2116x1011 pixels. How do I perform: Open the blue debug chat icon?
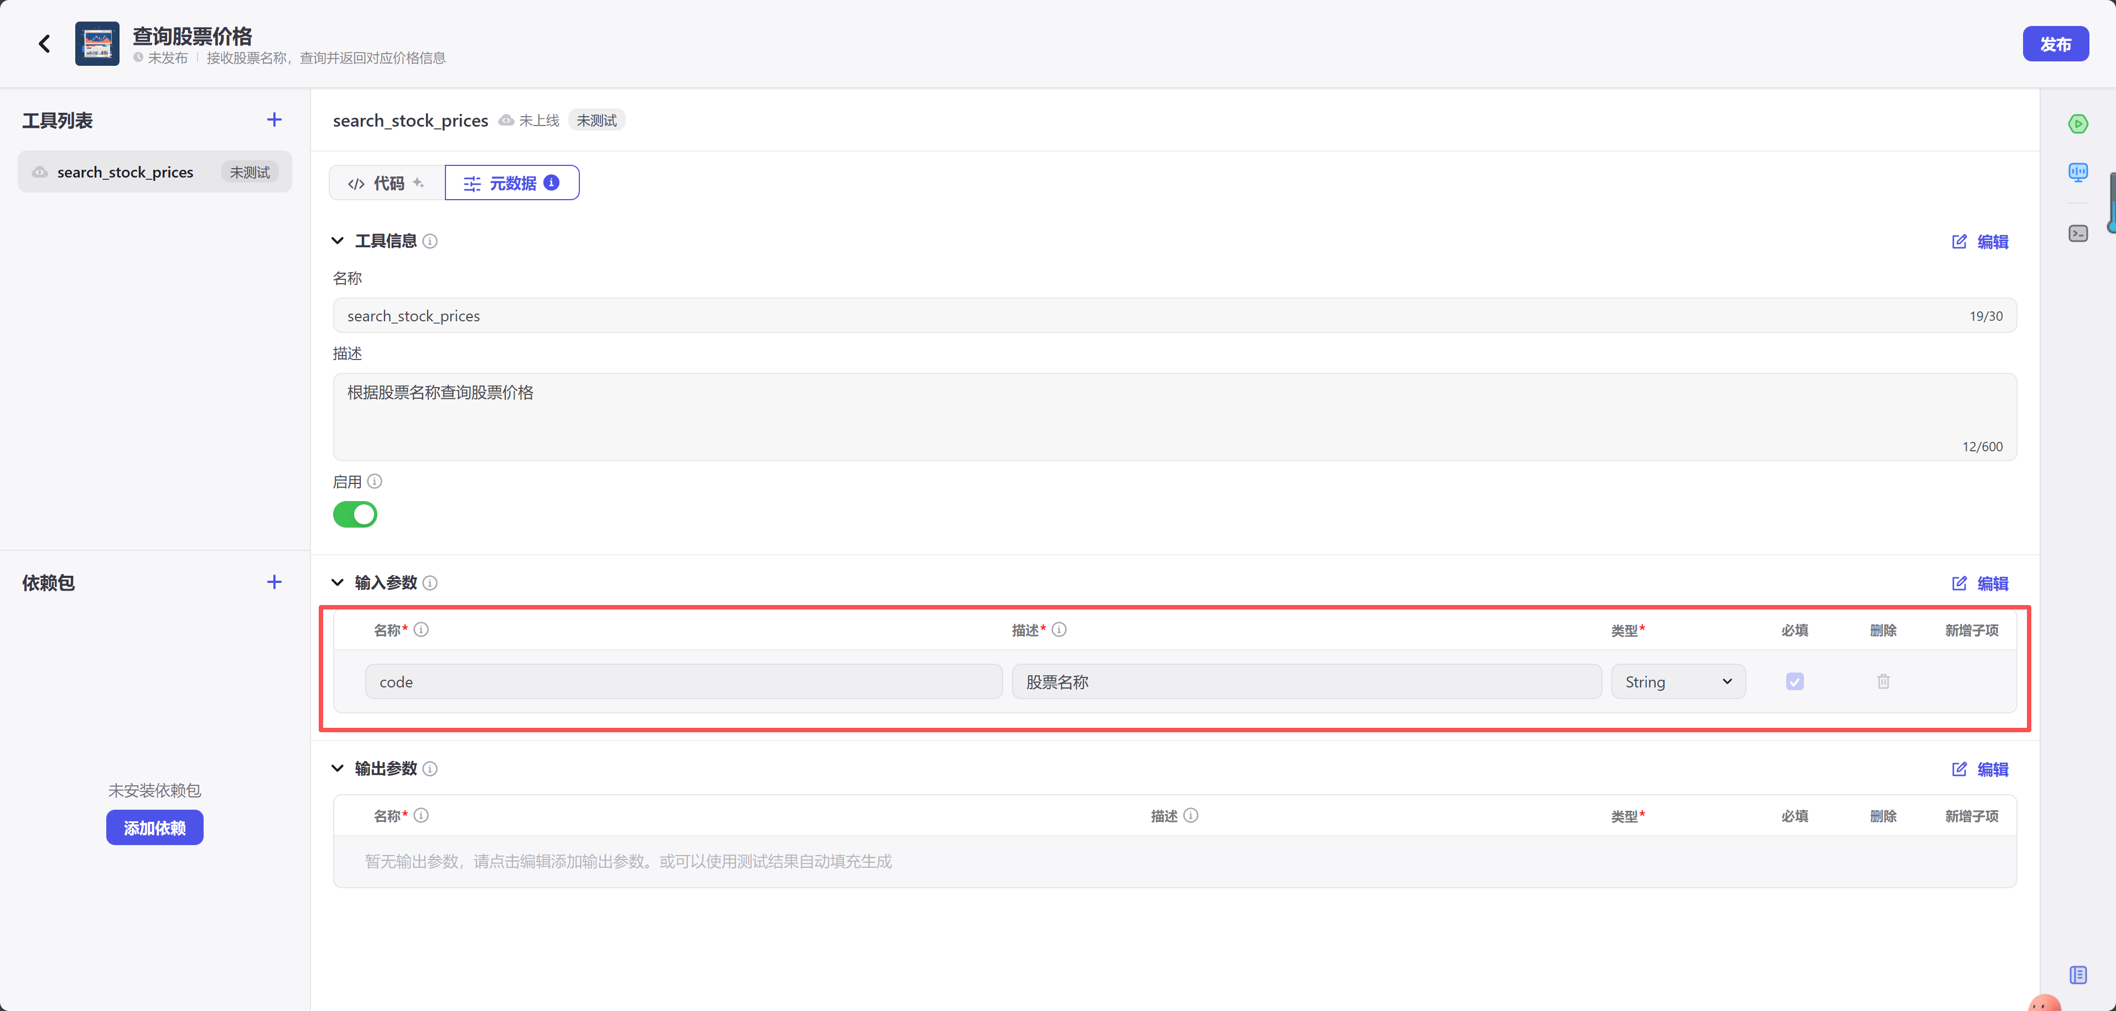2077,171
